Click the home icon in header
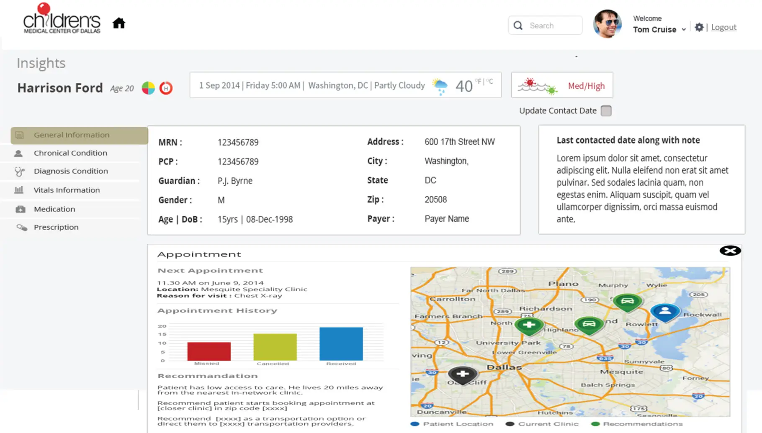This screenshot has height=433, width=762. 119,23
